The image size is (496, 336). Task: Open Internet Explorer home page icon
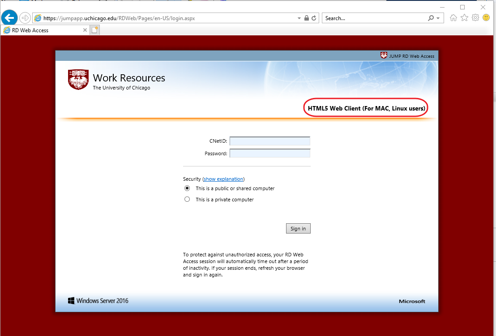[x=453, y=17]
